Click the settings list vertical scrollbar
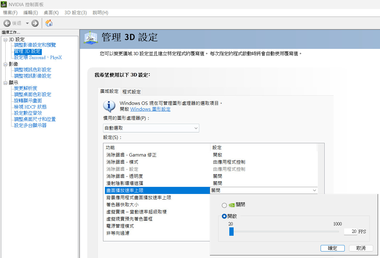This screenshot has height=258, width=380. pyautogui.click(x=321, y=169)
